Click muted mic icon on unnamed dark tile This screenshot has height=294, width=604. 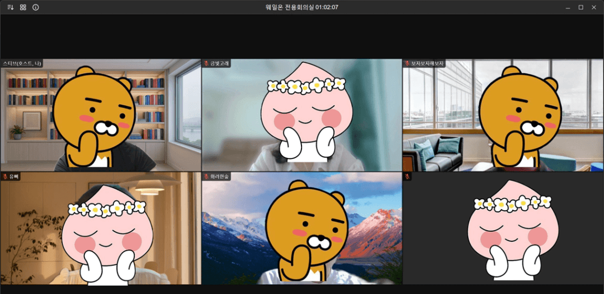(x=407, y=176)
